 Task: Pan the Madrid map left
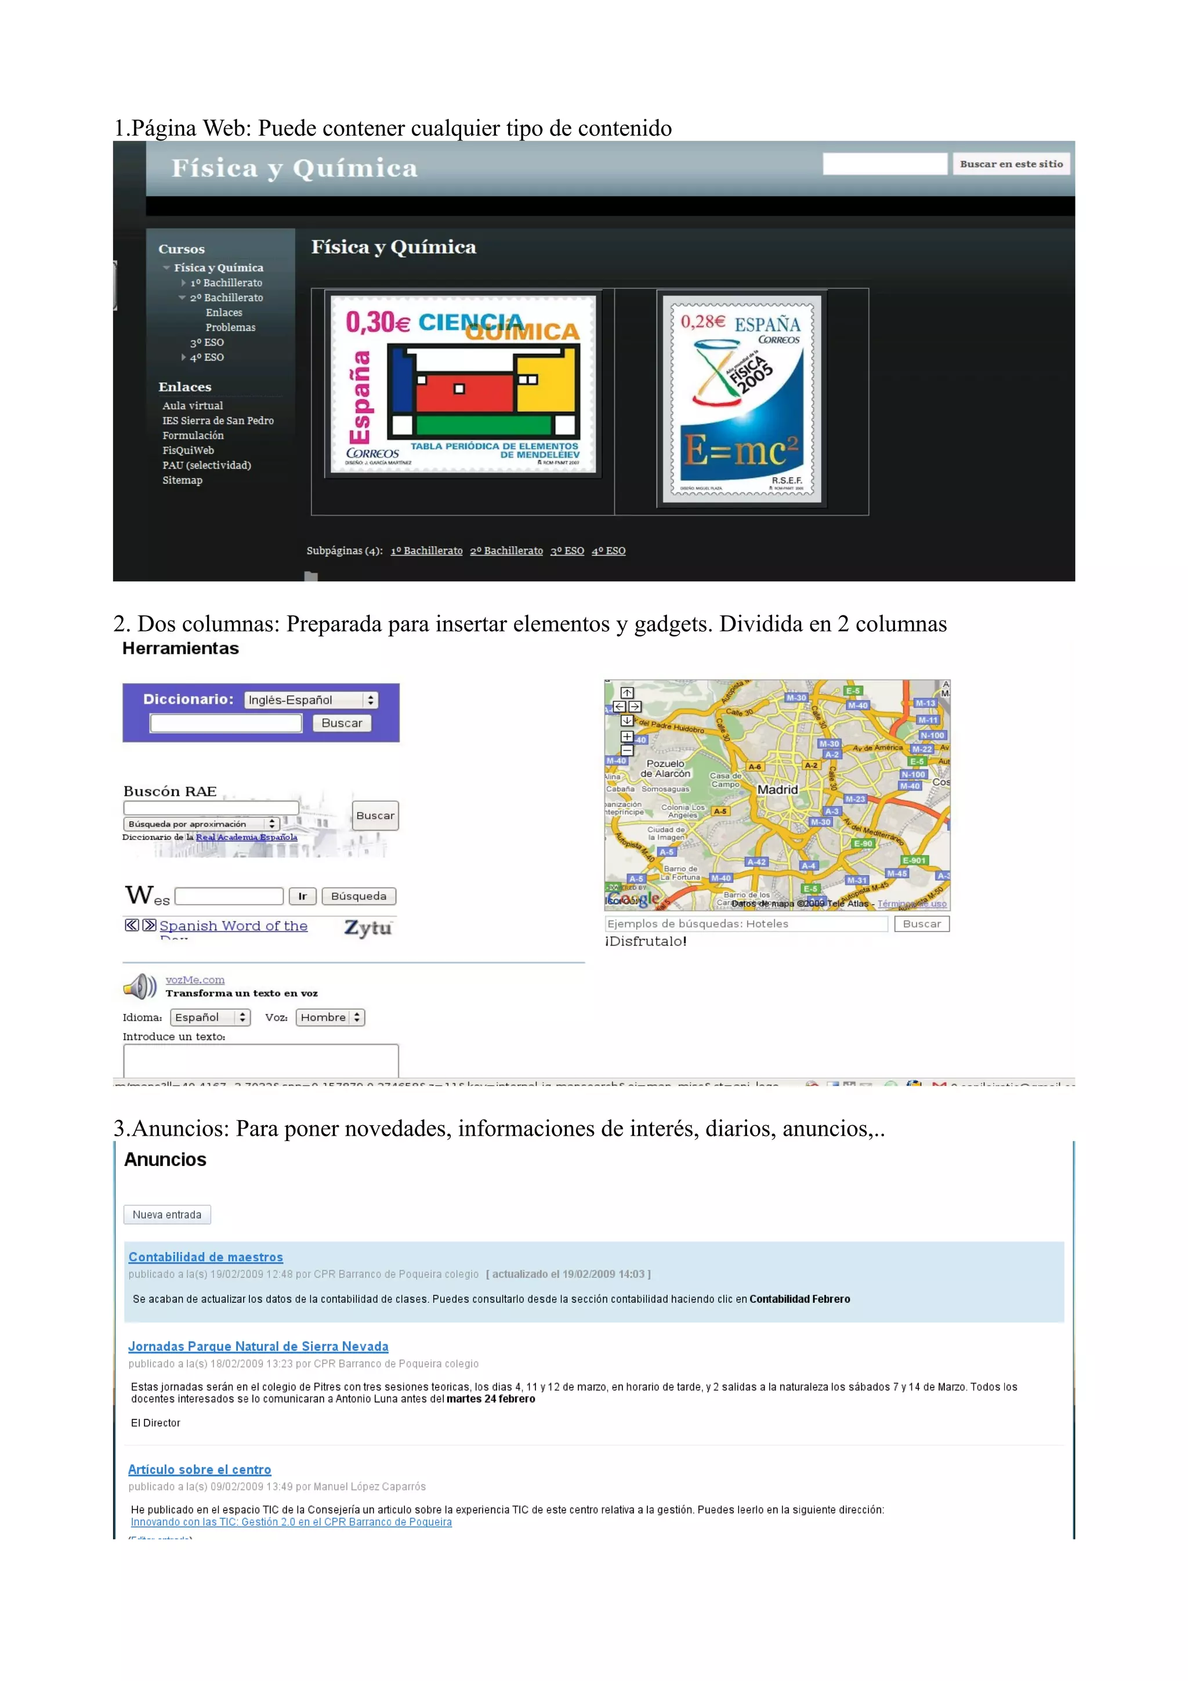[620, 707]
